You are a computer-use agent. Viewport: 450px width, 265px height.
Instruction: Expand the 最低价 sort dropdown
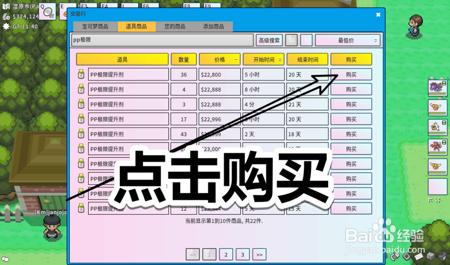click(x=347, y=40)
